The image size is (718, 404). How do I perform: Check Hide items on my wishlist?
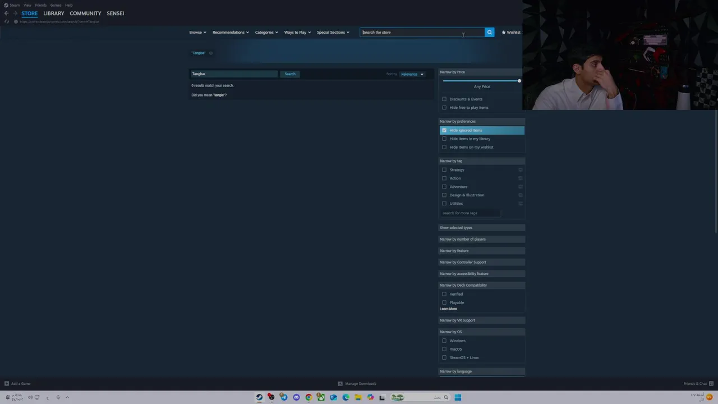tap(444, 147)
